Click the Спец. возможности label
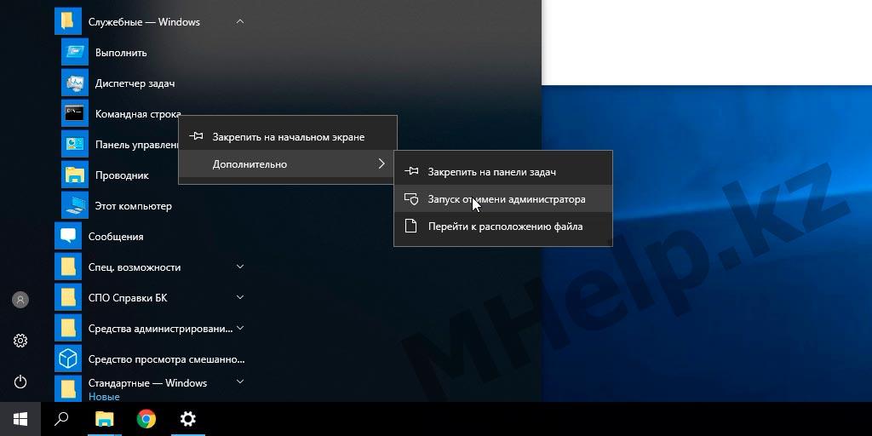The height and width of the screenshot is (436, 872). coord(134,267)
